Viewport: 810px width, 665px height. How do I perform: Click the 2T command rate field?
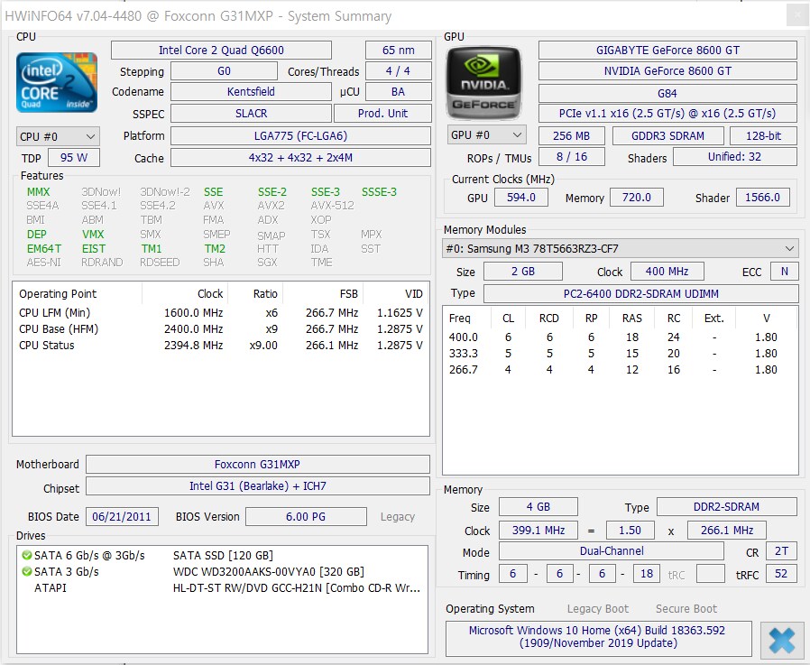click(782, 551)
